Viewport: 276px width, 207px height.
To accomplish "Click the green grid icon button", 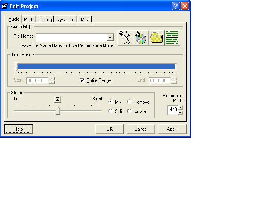I will (x=172, y=38).
